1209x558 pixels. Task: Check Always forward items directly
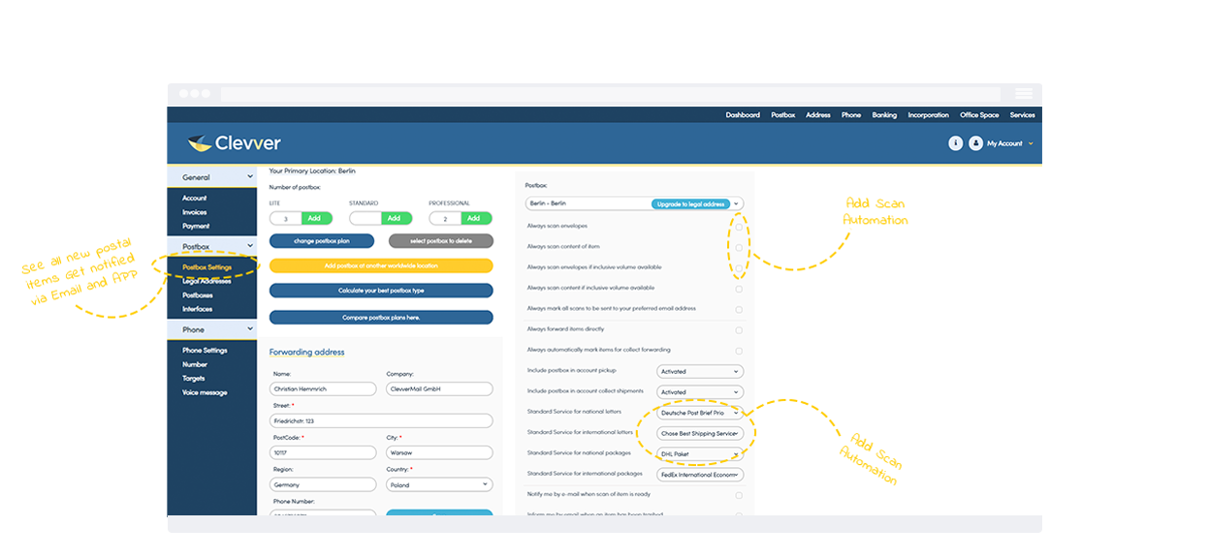pyautogui.click(x=739, y=330)
